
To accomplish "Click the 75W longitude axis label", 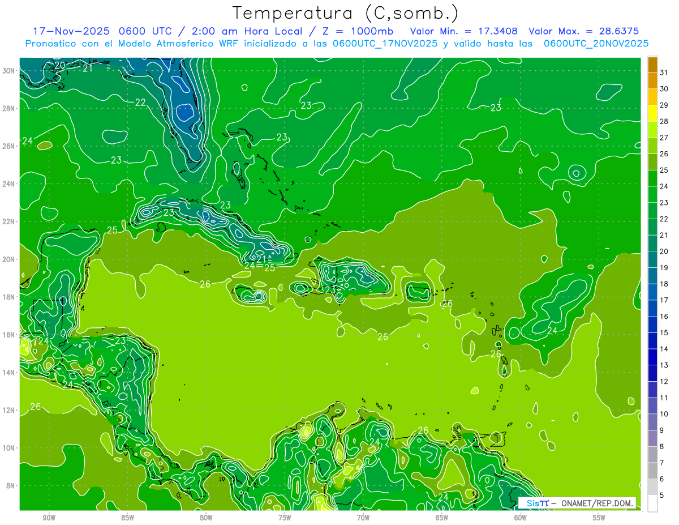I will 285,518.
